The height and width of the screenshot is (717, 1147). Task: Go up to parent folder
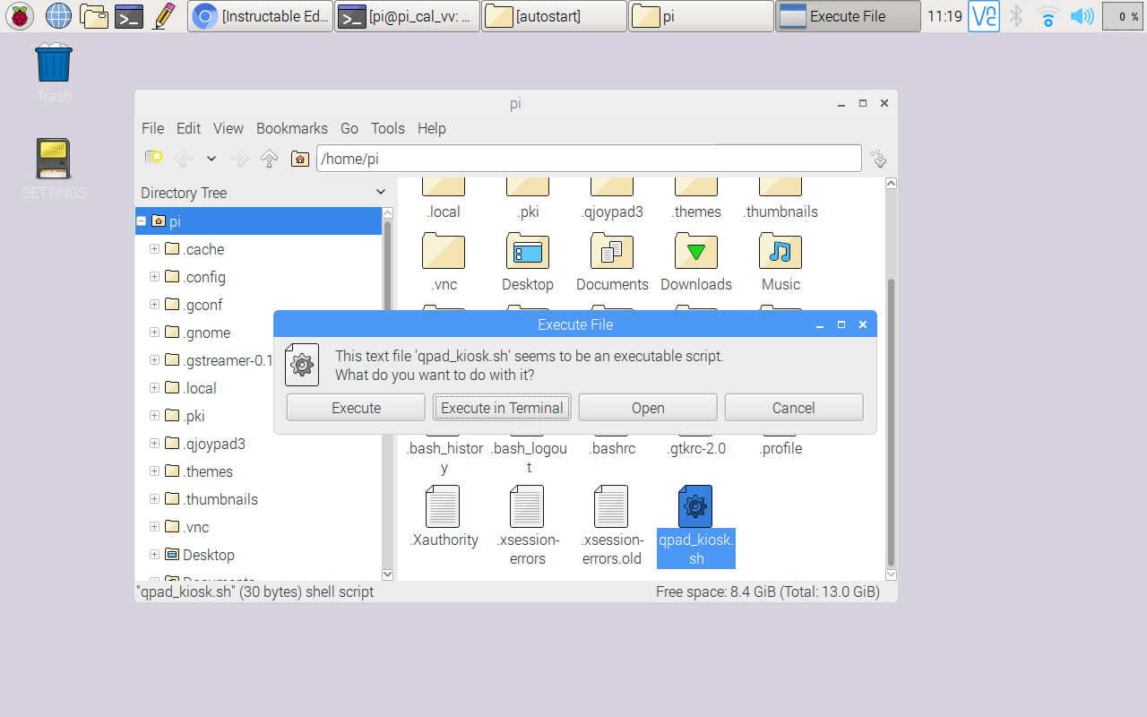pyautogui.click(x=269, y=159)
